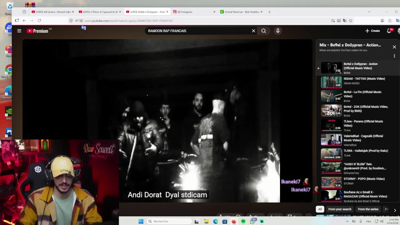Show hidden system tray icons

coord(347,221)
